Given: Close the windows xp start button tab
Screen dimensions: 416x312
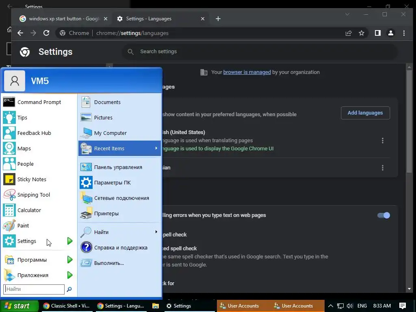Looking at the screenshot, I should [105, 19].
